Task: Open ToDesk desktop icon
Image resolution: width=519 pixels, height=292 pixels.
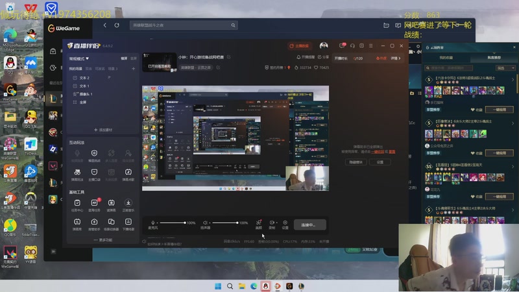Action: point(30,147)
